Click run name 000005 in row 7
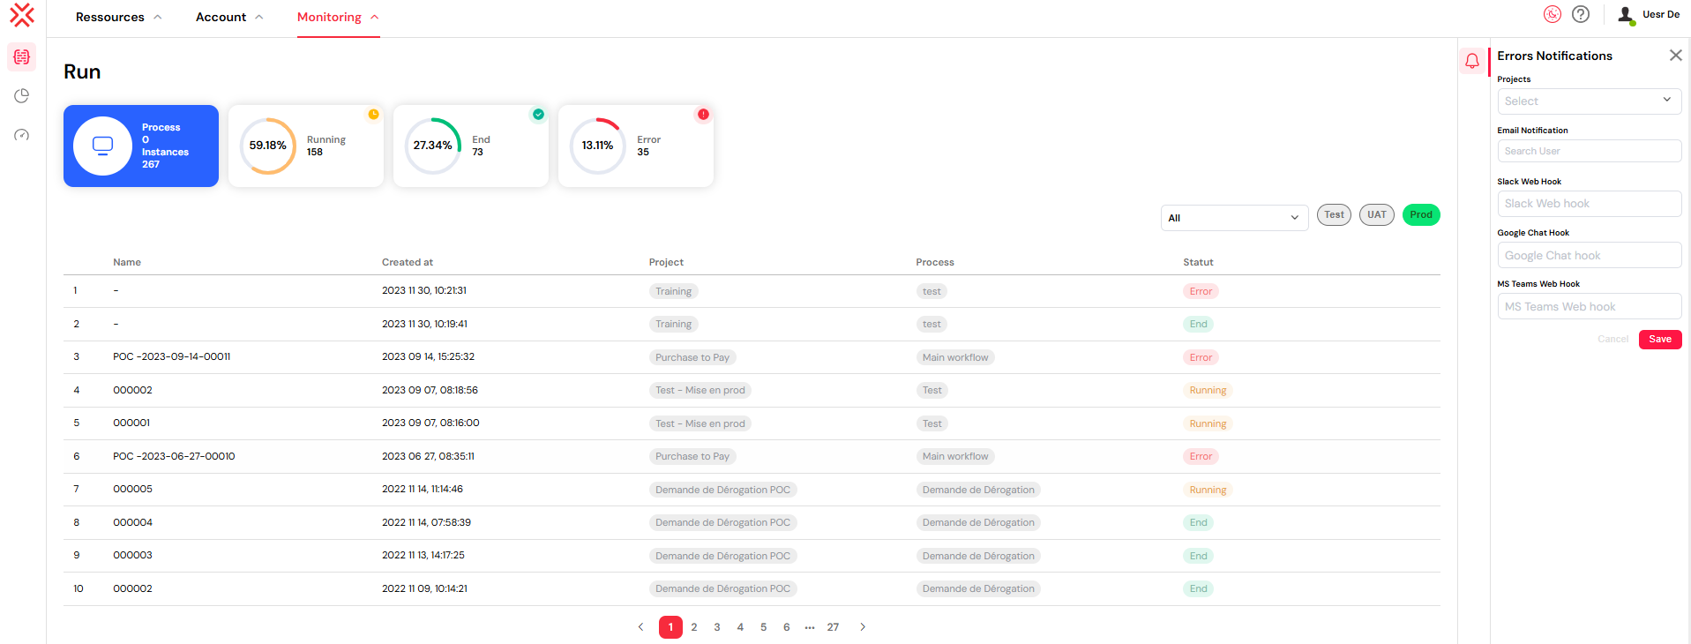1691x644 pixels. coord(133,489)
